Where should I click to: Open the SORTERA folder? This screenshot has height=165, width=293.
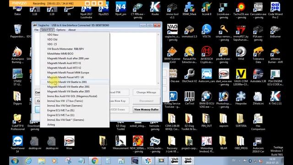(x=241, y=121)
